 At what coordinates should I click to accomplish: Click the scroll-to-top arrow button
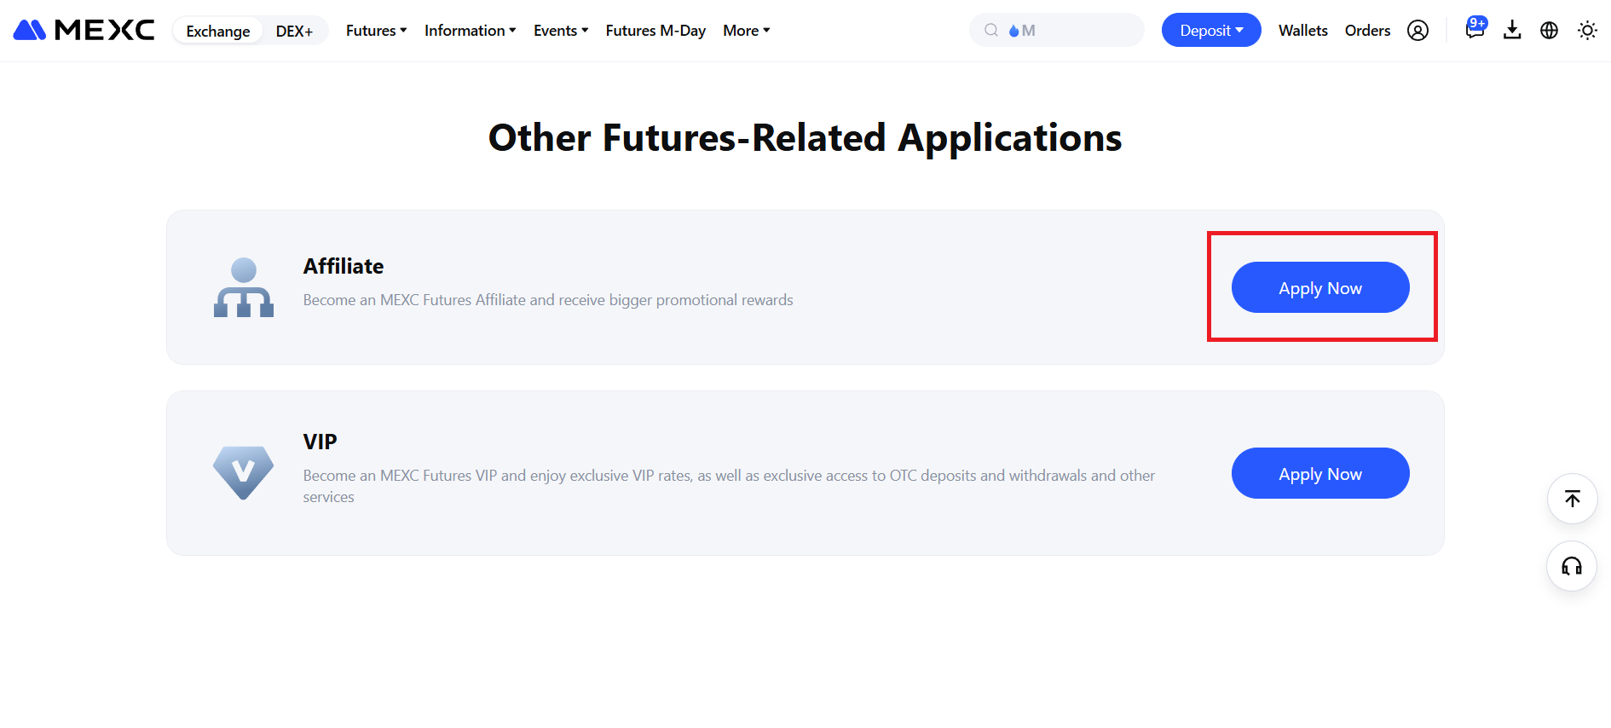click(x=1572, y=499)
